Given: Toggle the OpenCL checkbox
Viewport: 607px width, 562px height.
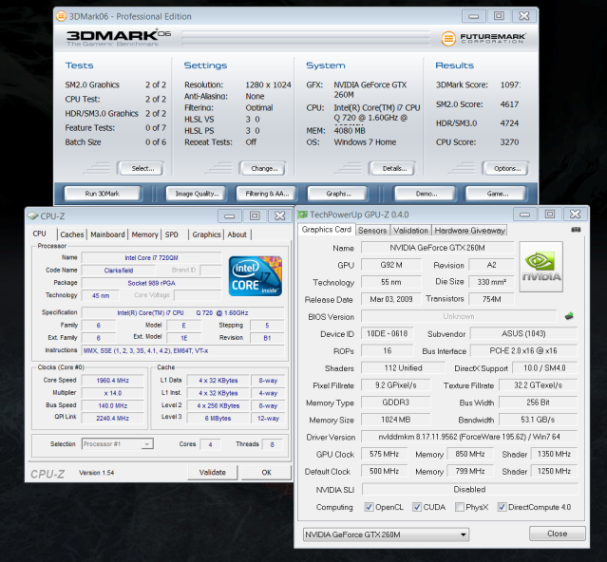Looking at the screenshot, I should [x=369, y=507].
